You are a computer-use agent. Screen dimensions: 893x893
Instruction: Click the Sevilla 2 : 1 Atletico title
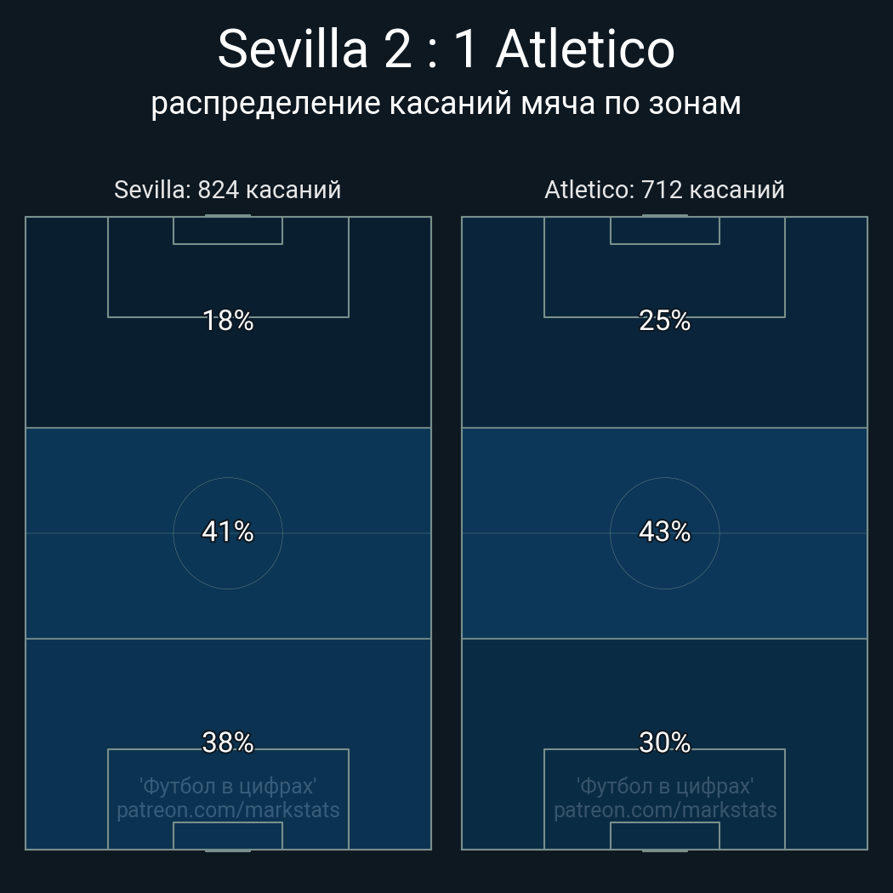[446, 49]
